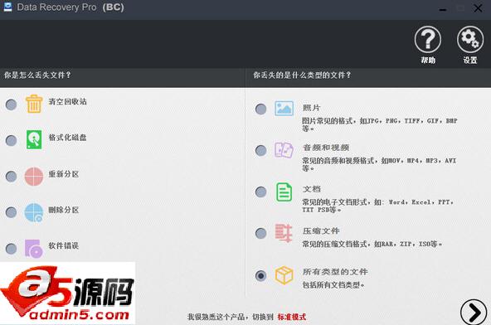Click the 文档 heading text
Image resolution: width=491 pixels, height=325 pixels.
[x=312, y=189]
